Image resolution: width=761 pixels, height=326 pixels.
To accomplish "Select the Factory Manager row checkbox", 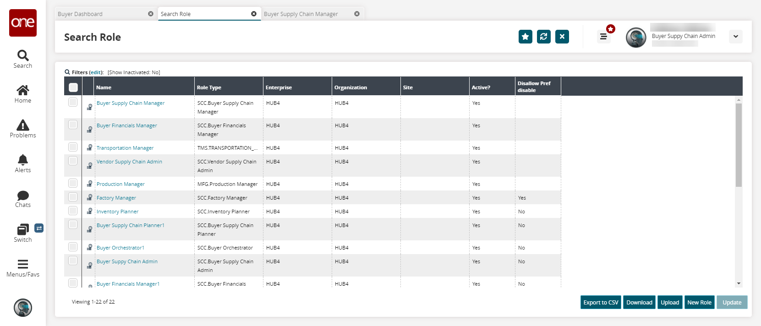I will pos(73,197).
